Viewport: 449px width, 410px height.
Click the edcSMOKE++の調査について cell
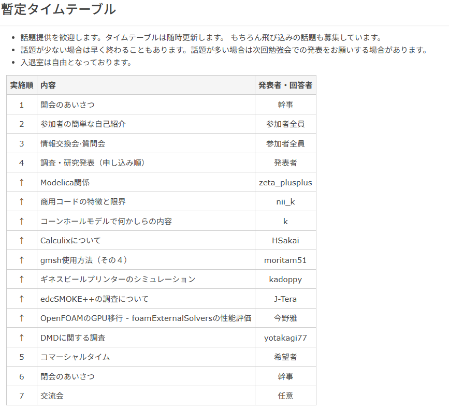click(x=146, y=299)
